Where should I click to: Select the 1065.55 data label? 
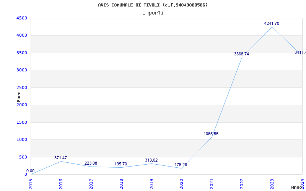[211, 134]
